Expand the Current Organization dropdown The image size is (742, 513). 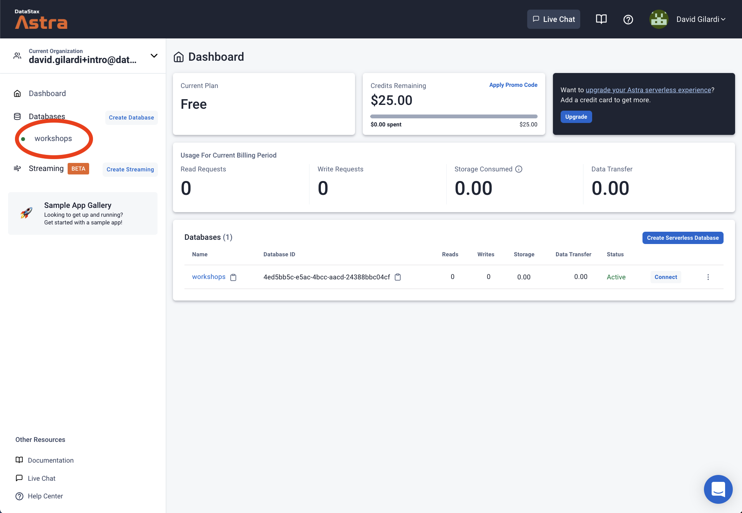(x=154, y=56)
